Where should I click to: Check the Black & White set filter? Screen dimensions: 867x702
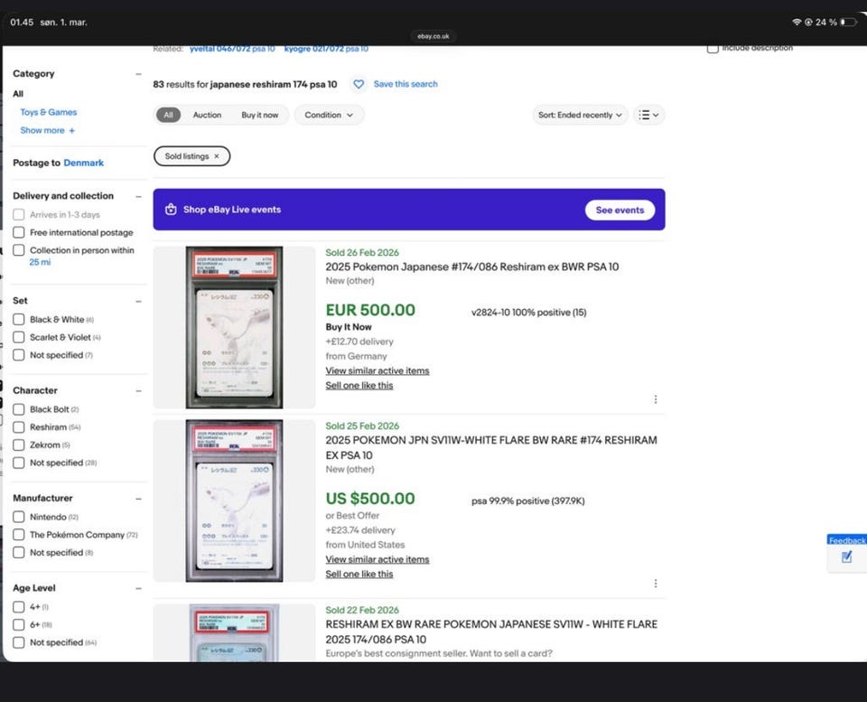(x=19, y=320)
